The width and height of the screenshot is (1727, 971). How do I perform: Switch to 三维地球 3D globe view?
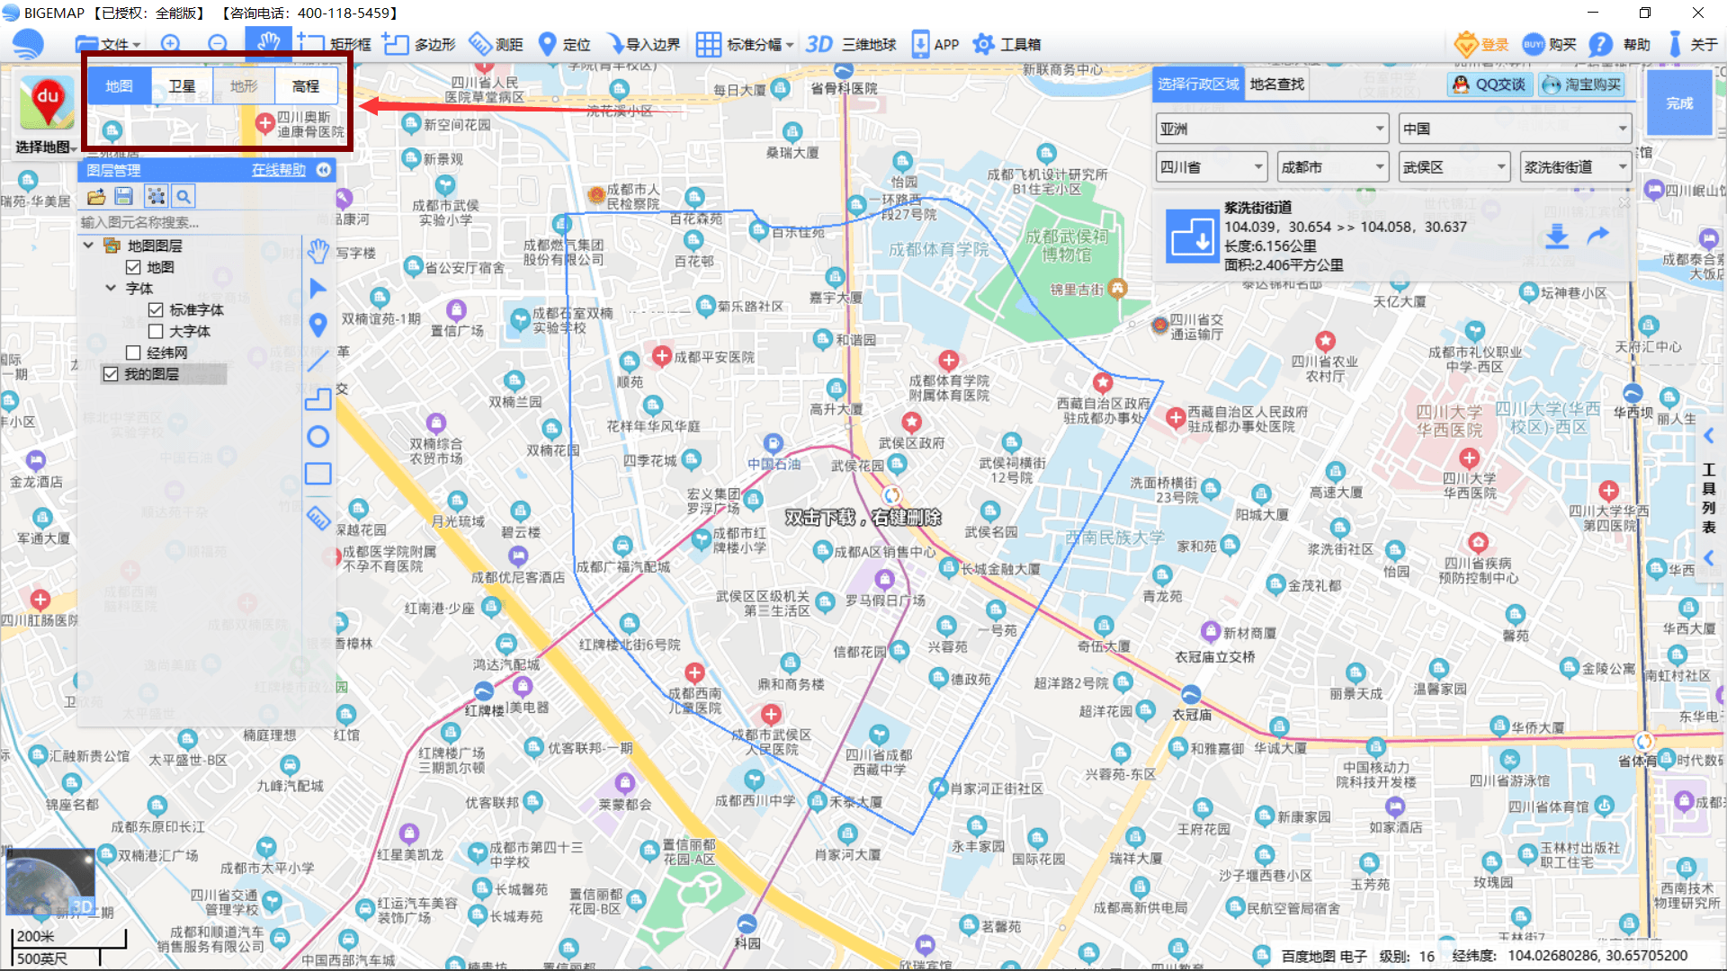pyautogui.click(x=851, y=44)
